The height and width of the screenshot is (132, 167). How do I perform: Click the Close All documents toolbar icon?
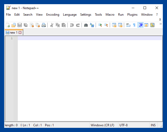(38, 25)
